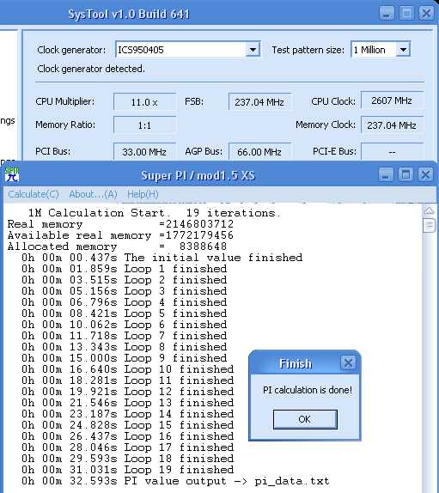The image size is (439, 493).
Task: Open the About...(A) menu
Action: click(93, 194)
